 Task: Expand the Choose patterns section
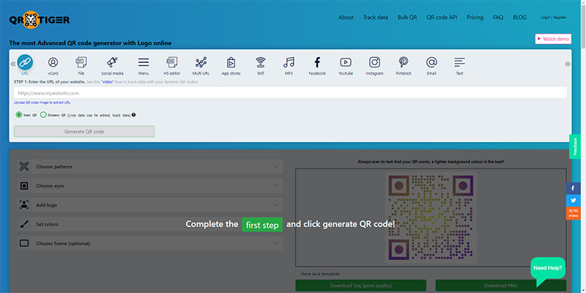click(x=150, y=166)
